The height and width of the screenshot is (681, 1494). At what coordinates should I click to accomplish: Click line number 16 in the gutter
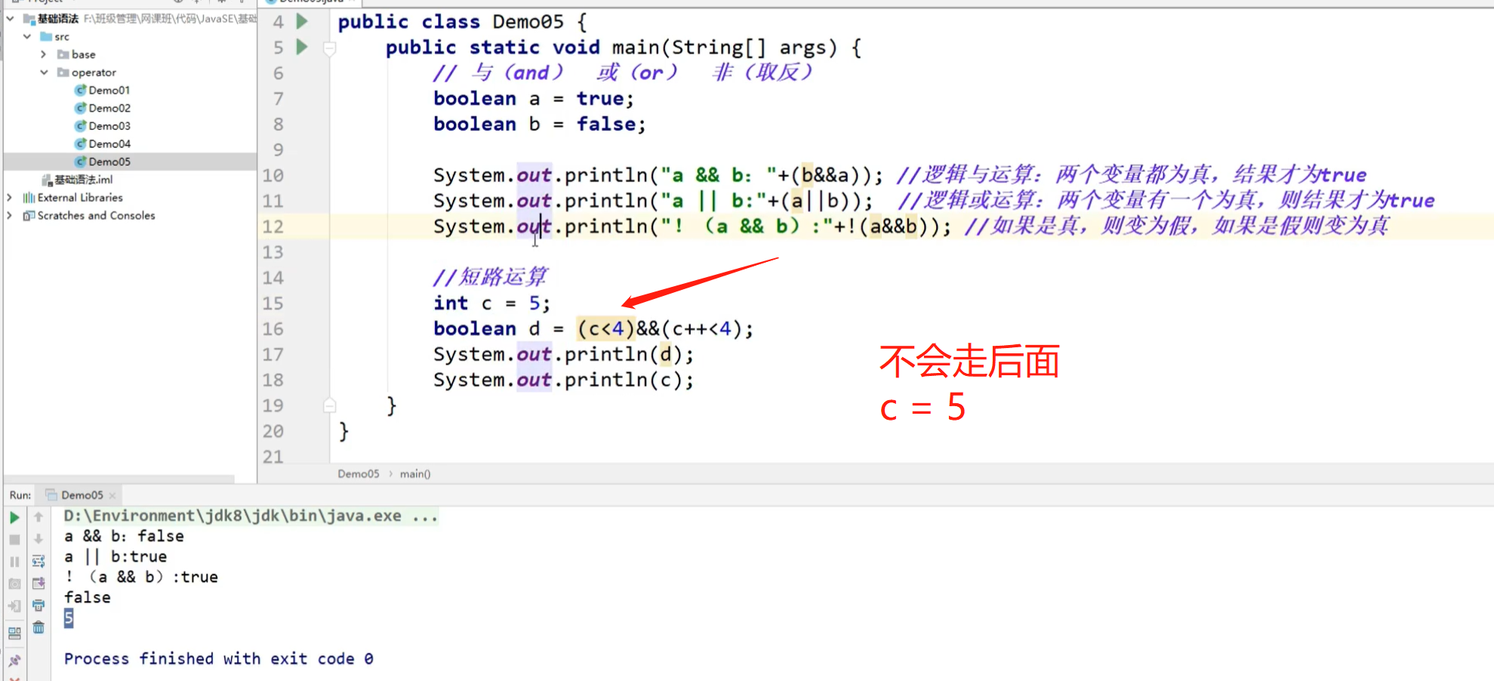(x=273, y=329)
